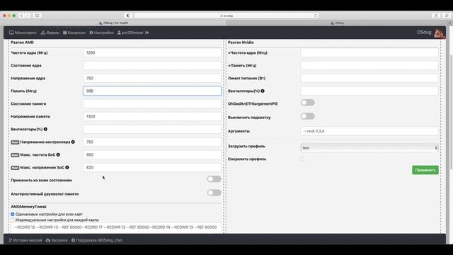Open Загрузки footer link
This screenshot has width=453, height=255.
[x=57, y=240]
